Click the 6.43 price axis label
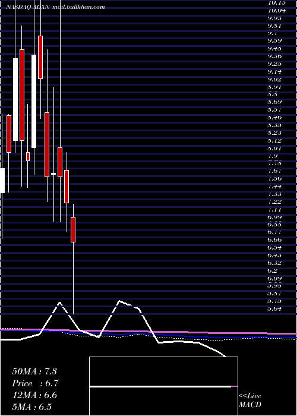The image size is (297, 416). click(x=274, y=255)
